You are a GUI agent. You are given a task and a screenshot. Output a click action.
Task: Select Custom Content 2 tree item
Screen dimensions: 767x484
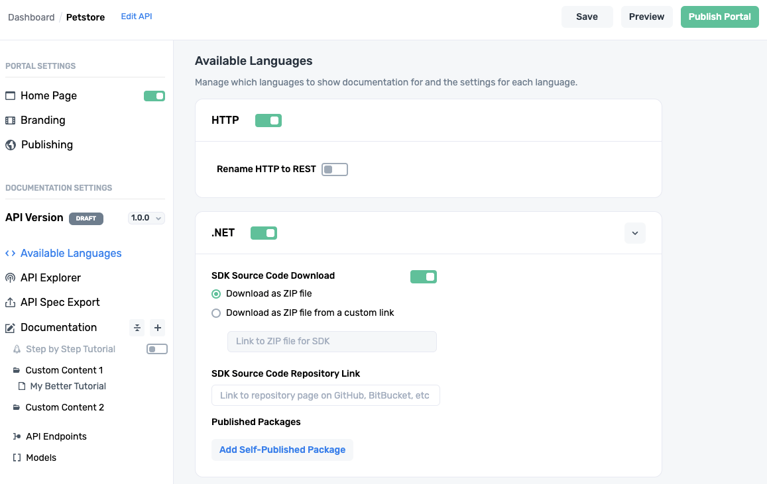point(64,407)
